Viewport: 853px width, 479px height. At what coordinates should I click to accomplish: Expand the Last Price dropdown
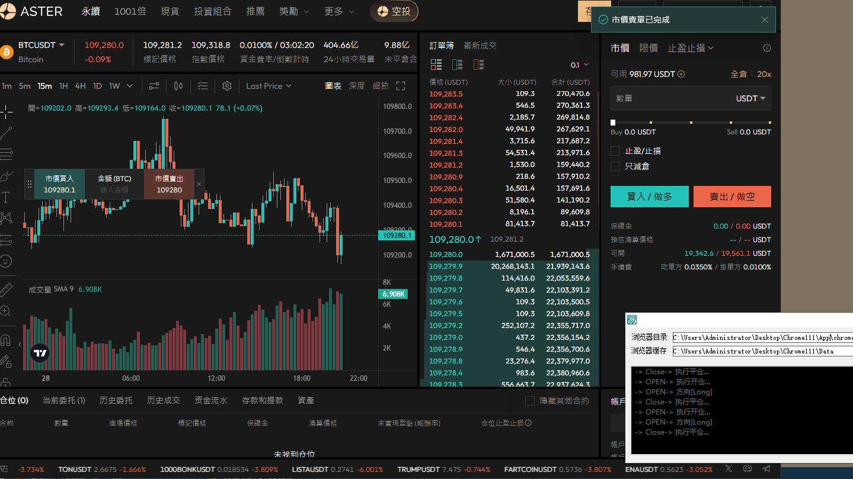(269, 86)
